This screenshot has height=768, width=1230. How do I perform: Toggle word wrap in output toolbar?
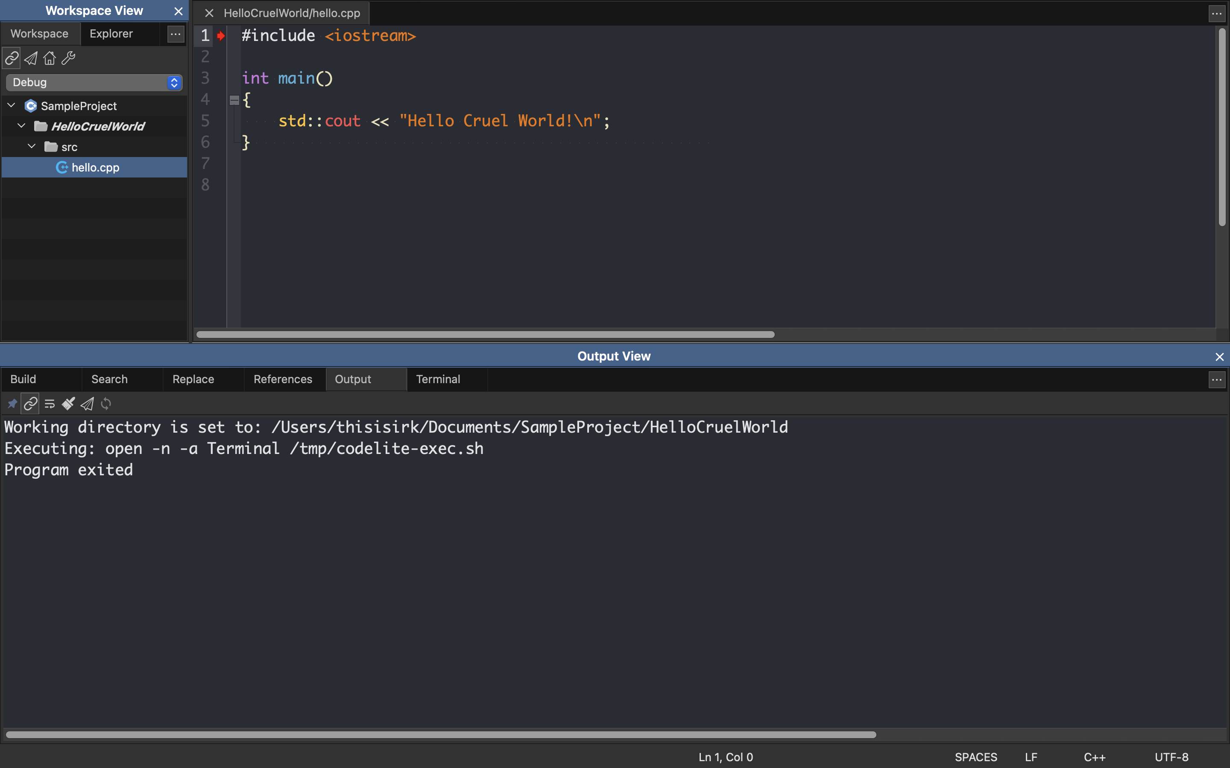click(x=49, y=404)
